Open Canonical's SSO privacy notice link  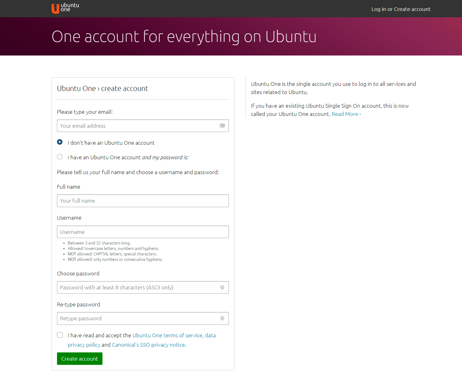click(148, 345)
